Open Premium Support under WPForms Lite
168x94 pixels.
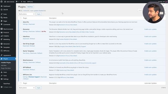(x=34, y=77)
